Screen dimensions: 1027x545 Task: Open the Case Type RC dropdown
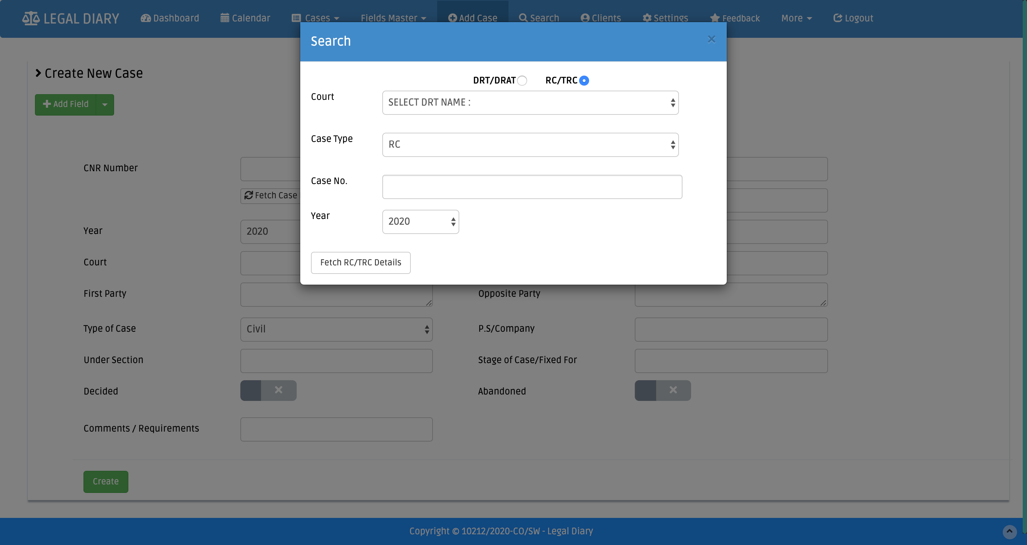530,145
